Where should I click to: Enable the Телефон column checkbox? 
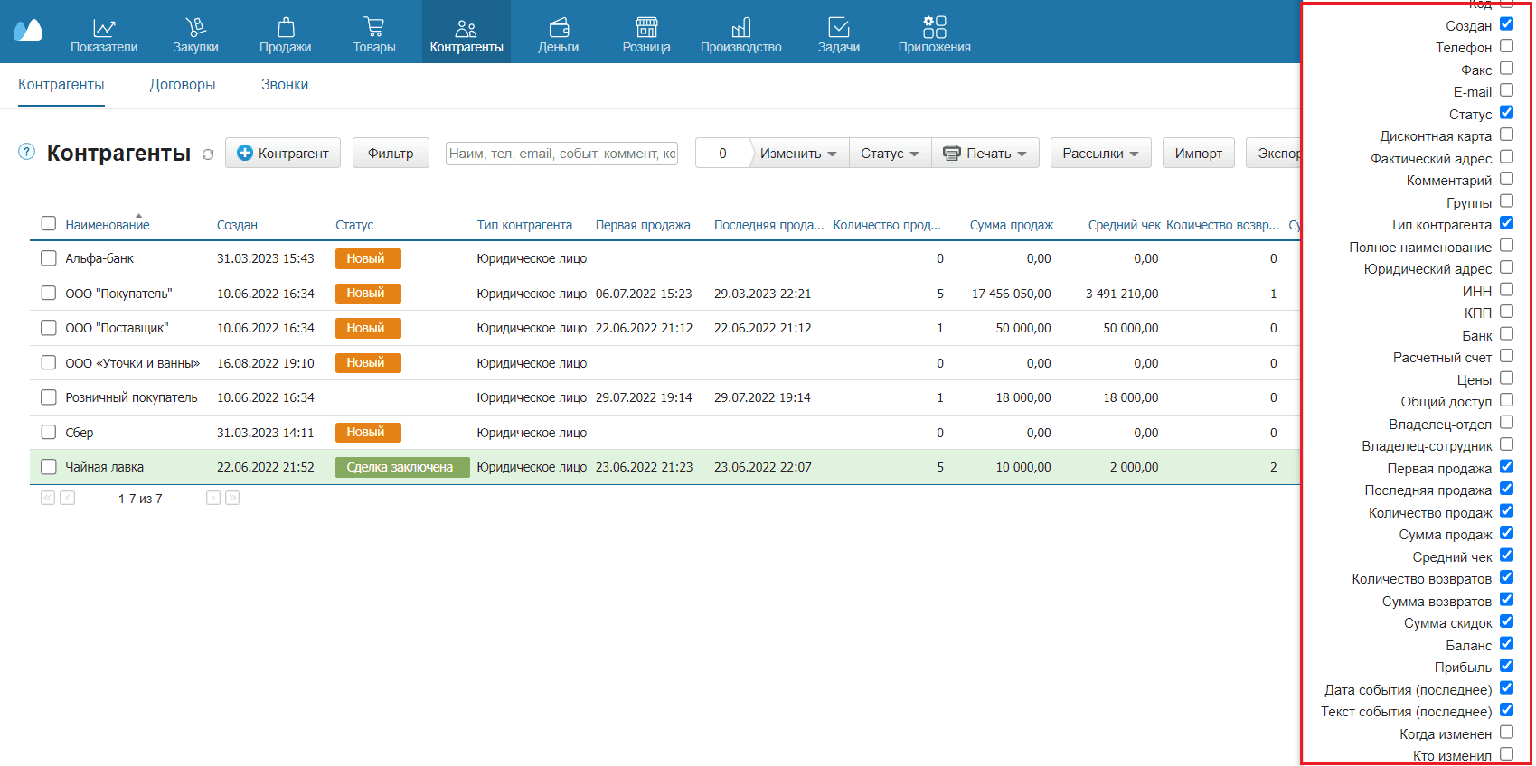(x=1506, y=46)
